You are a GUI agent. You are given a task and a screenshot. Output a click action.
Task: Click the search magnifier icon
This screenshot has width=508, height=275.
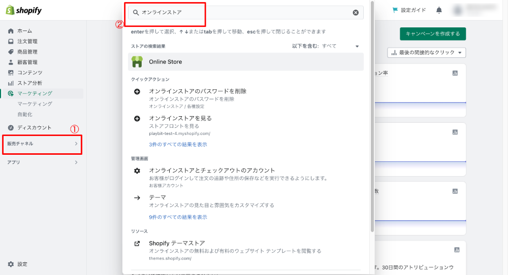point(136,12)
